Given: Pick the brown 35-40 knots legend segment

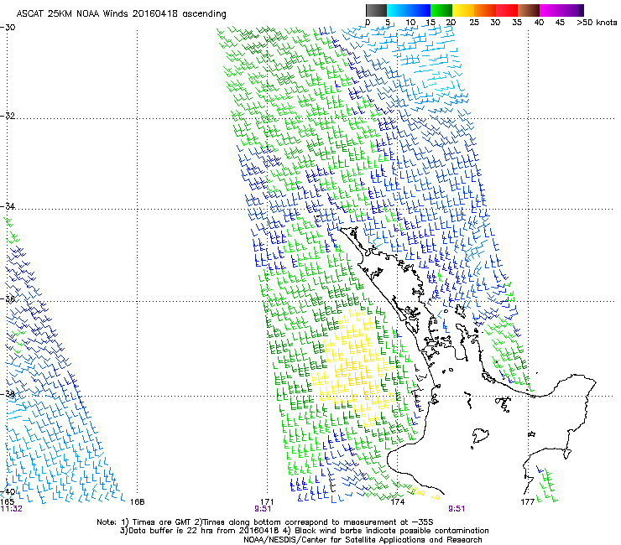Looking at the screenshot, I should tap(529, 10).
